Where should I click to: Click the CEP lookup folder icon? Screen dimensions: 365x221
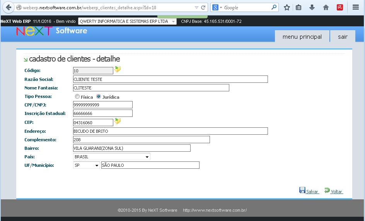pyautogui.click(x=118, y=121)
